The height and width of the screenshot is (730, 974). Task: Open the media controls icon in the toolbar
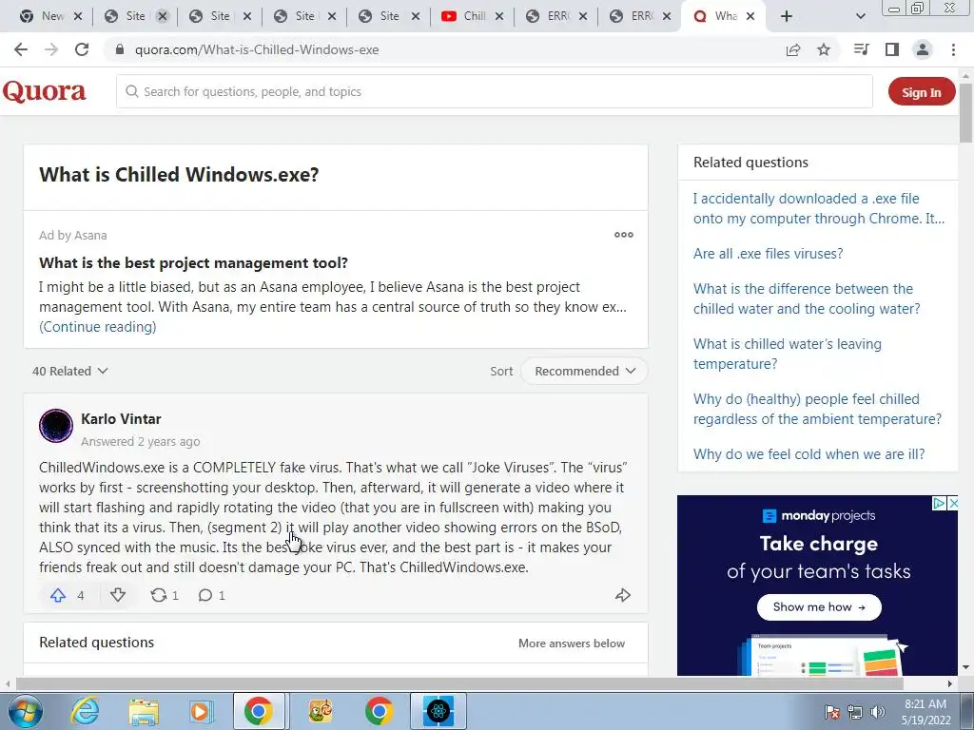(x=861, y=49)
